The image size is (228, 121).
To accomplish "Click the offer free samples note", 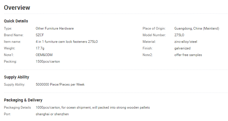I will (x=188, y=55).
